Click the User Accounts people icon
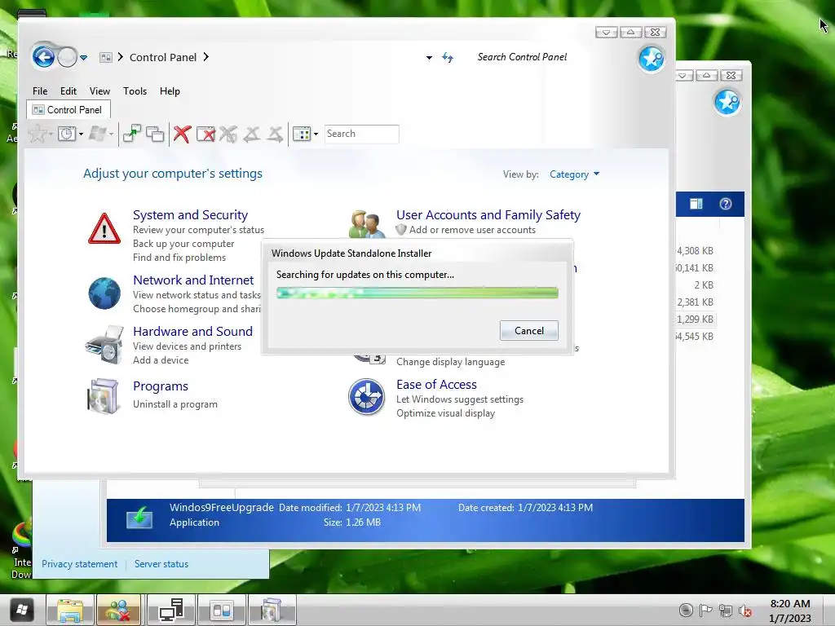This screenshot has width=835, height=626. (368, 223)
